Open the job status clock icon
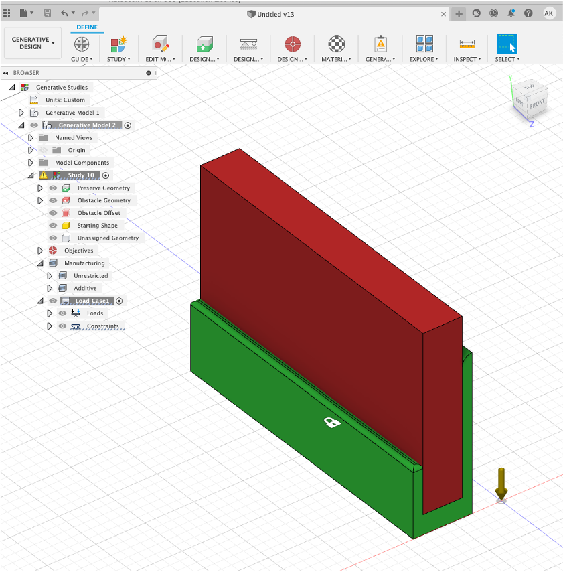This screenshot has width=563, height=572. (x=494, y=13)
